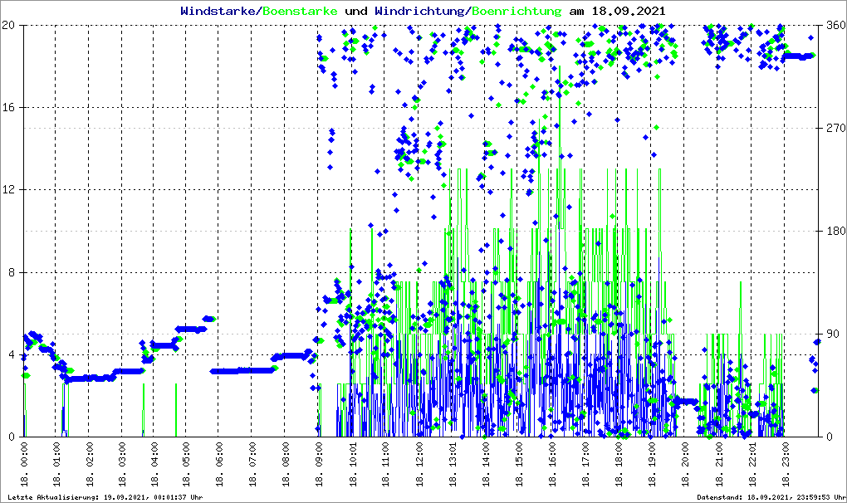Select the 8 label on the left axis
The height and width of the screenshot is (503, 847).
coord(12,273)
